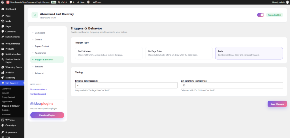Click the Pages icon in sidebar
290x138 pixels.
(3, 26)
